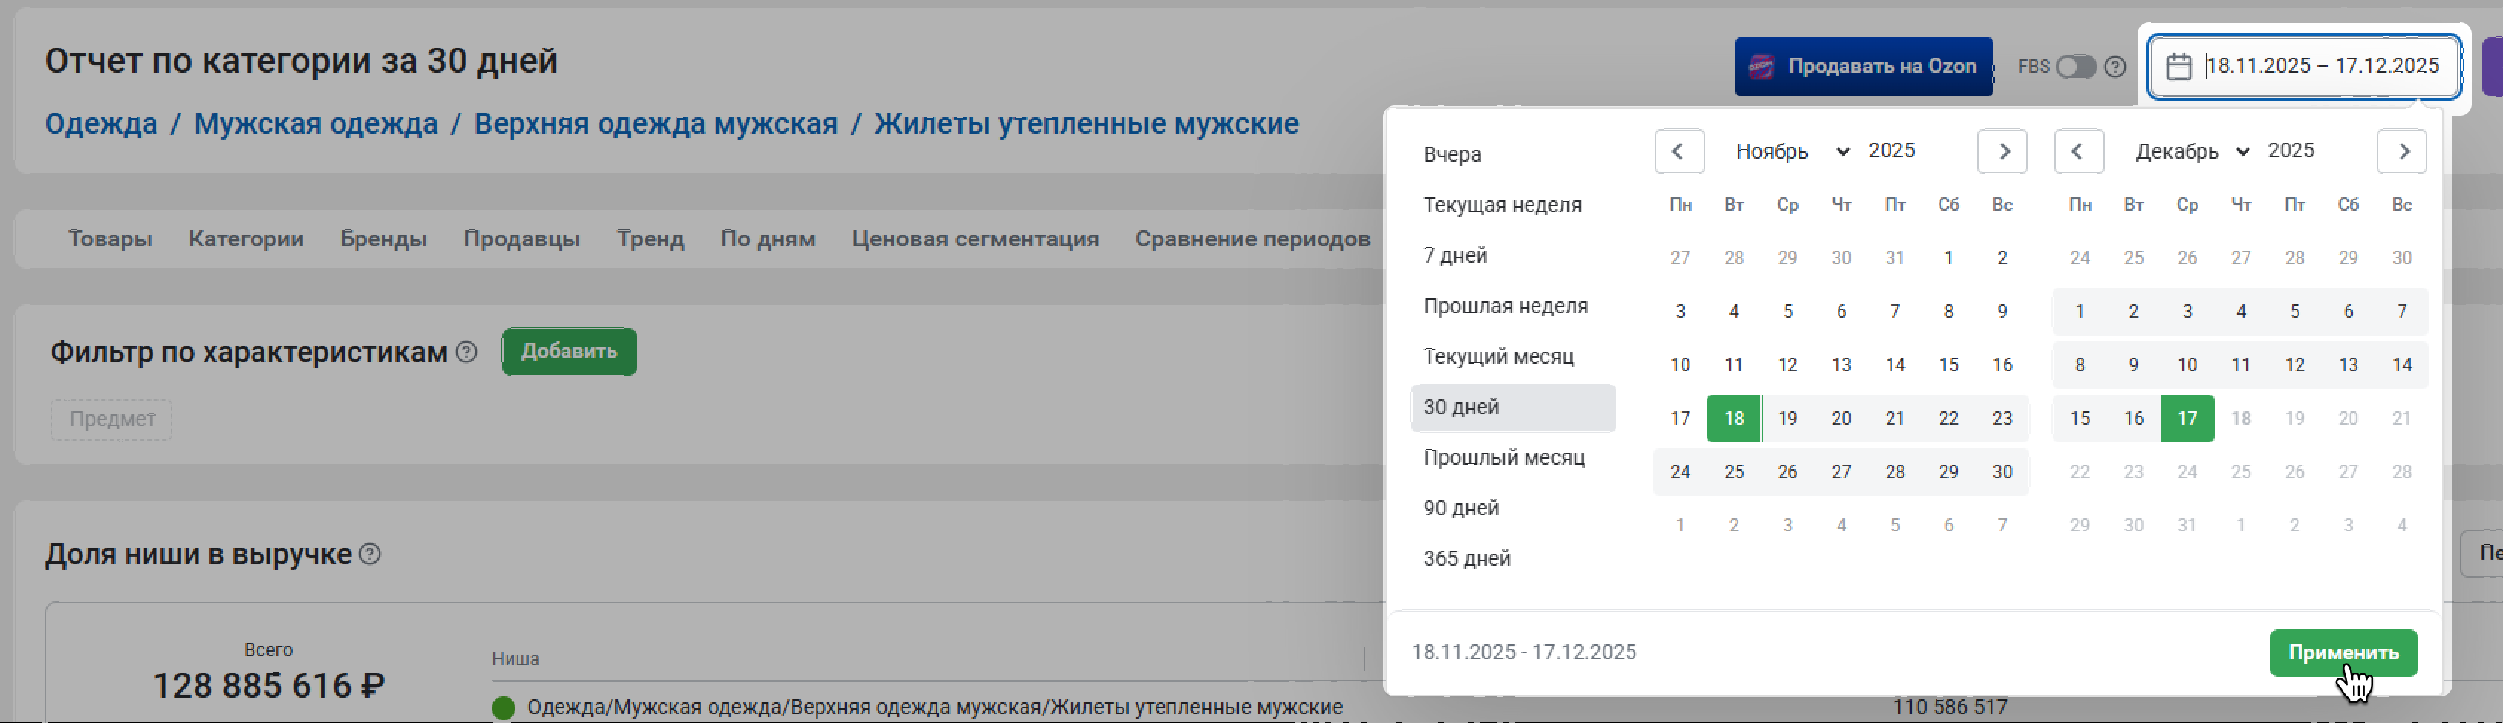Click next arrow on December calendar
2503x723 pixels.
(x=2401, y=151)
